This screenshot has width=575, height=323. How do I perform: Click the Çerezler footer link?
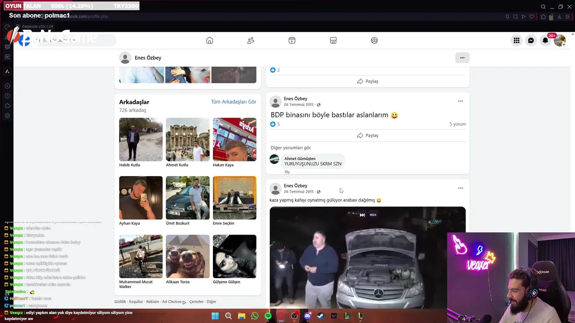(x=196, y=302)
